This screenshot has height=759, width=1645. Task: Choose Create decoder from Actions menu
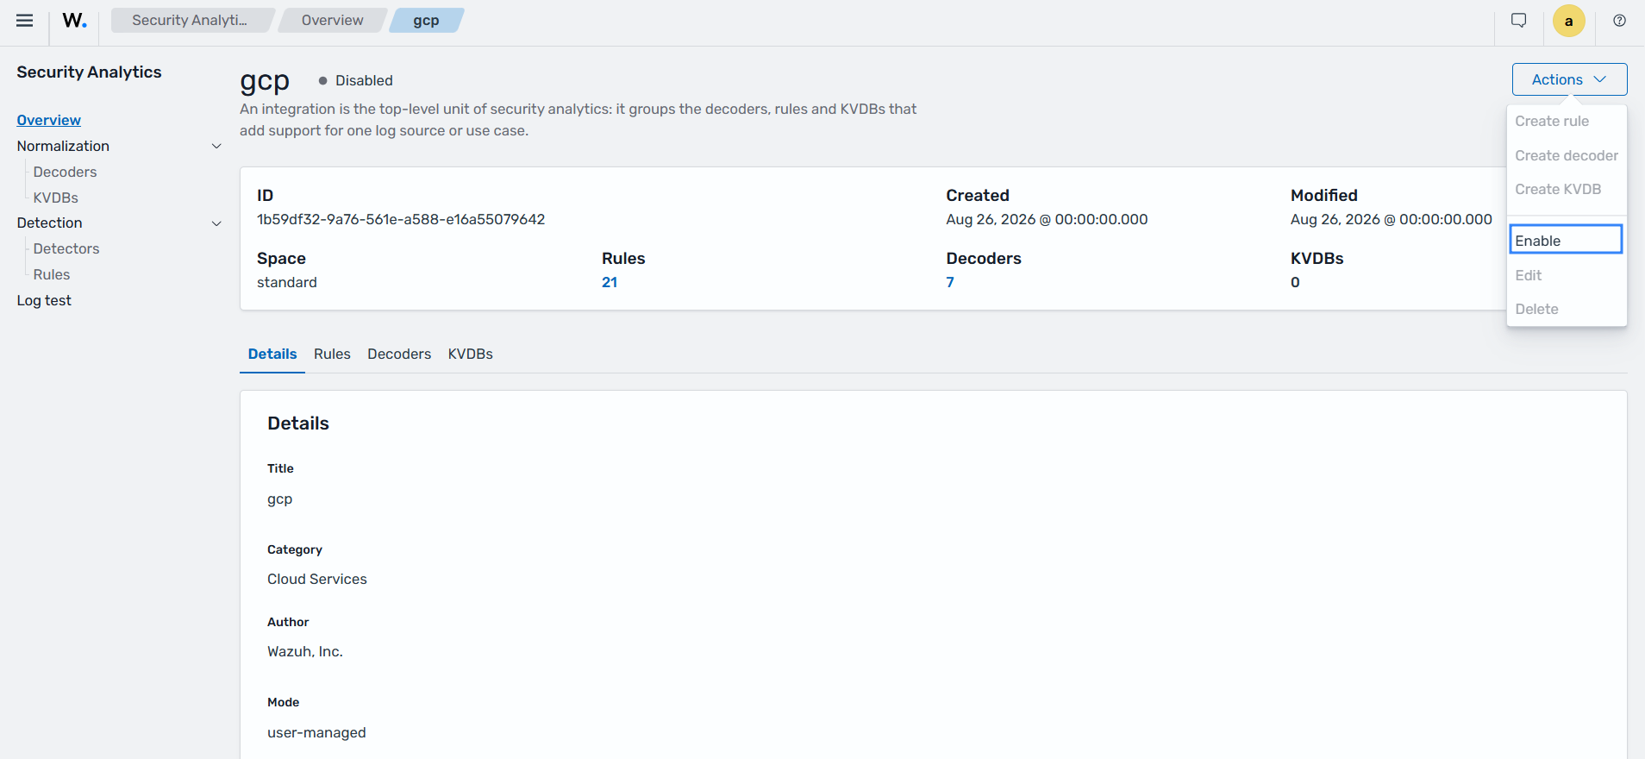(1567, 156)
